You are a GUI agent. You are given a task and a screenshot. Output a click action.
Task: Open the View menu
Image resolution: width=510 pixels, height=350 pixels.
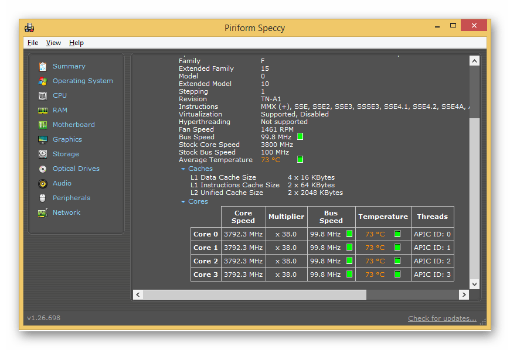click(53, 43)
